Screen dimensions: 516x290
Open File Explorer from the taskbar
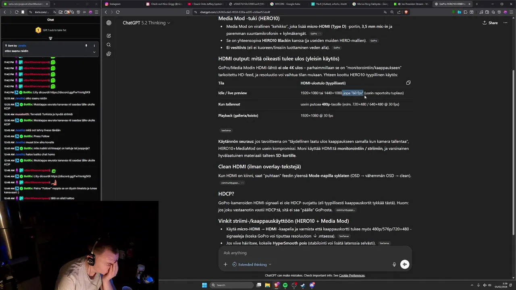268,285
